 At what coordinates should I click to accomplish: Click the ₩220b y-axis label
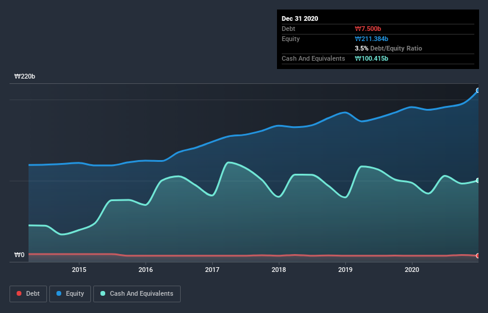(x=25, y=76)
